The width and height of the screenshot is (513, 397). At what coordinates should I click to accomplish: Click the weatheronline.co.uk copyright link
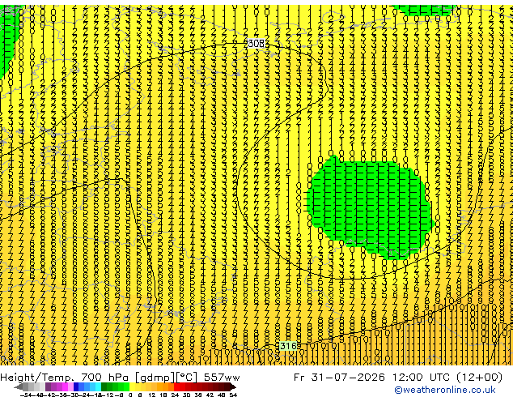tap(445, 390)
